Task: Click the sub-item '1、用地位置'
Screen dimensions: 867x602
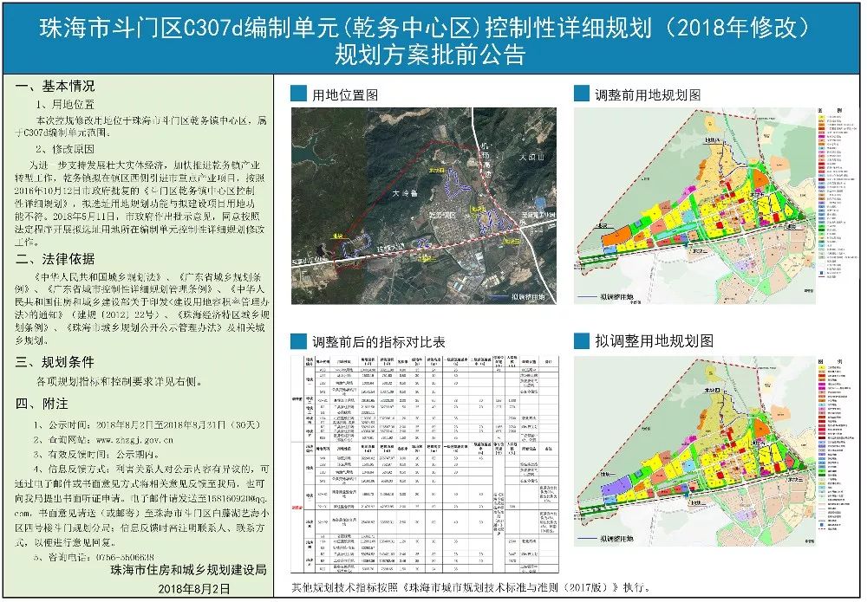Action: pyautogui.click(x=65, y=105)
